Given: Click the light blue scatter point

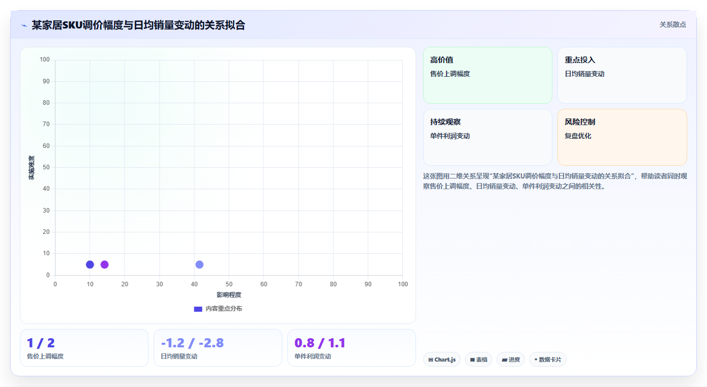Looking at the screenshot, I should [x=199, y=264].
